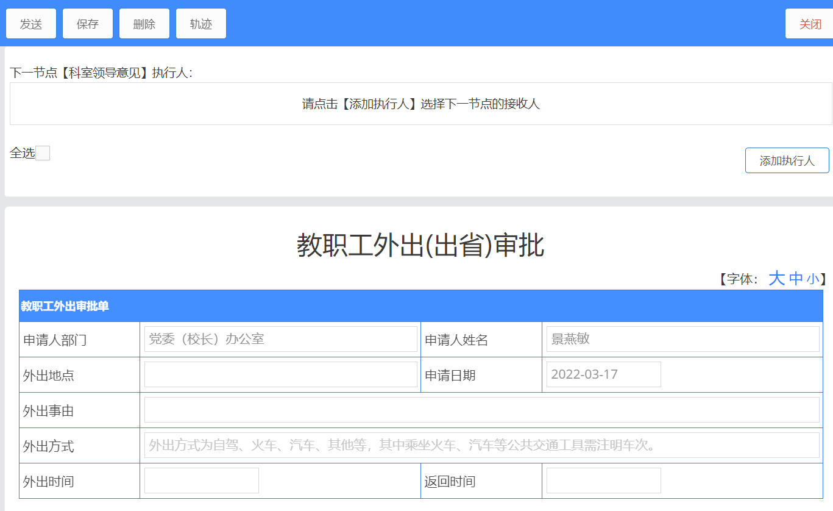Open the 返回时间 date picker field

pyautogui.click(x=603, y=481)
